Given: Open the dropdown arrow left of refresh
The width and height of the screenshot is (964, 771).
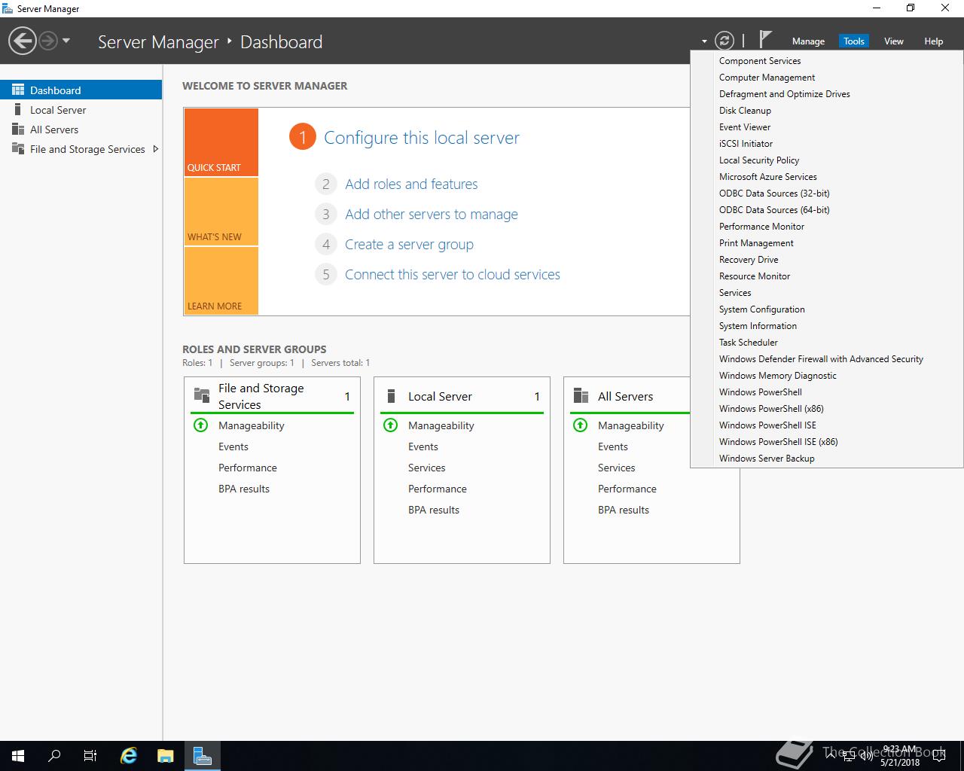Looking at the screenshot, I should point(704,41).
